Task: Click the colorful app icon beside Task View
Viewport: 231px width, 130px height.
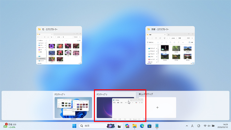Action: 127,126
